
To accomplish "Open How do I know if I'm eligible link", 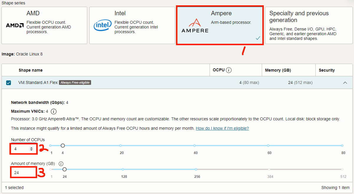I will 222,128.
